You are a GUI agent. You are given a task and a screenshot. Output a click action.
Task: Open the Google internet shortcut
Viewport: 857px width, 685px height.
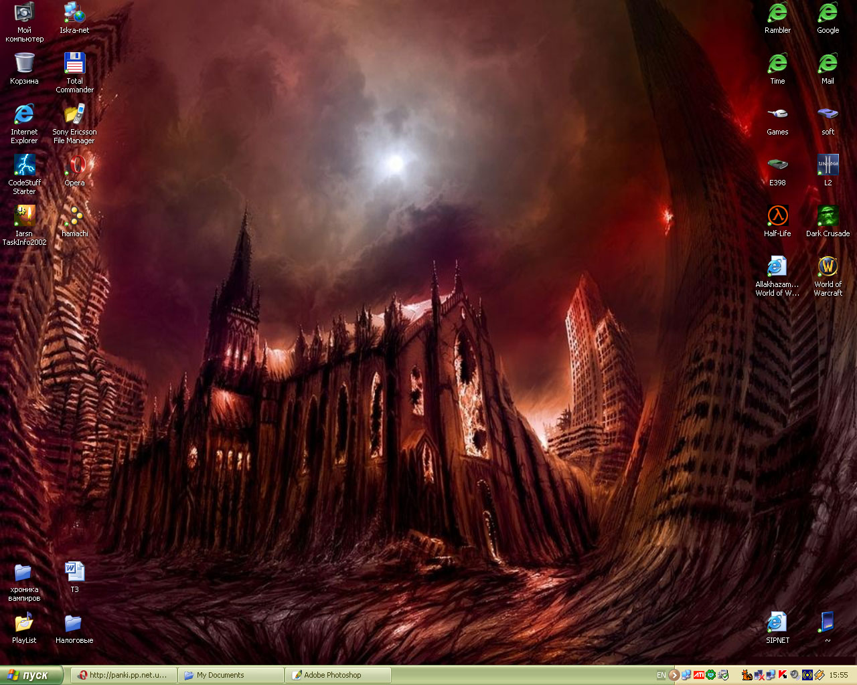(828, 19)
